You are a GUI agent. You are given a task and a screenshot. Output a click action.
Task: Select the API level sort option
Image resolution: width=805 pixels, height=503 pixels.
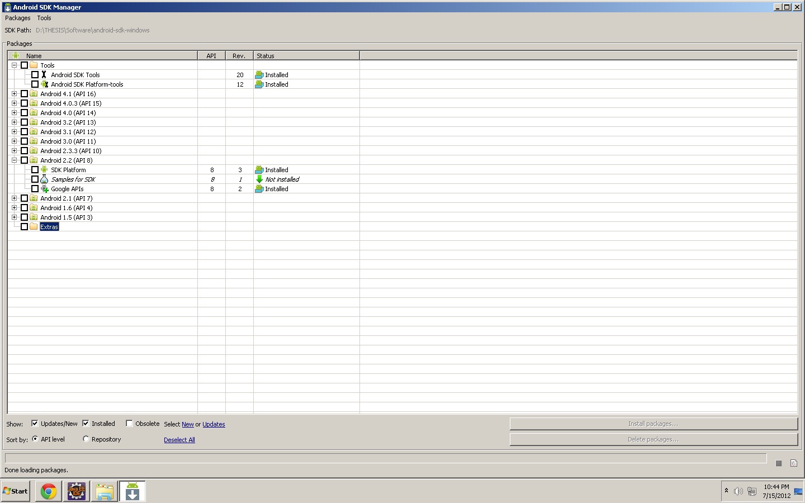coord(35,439)
